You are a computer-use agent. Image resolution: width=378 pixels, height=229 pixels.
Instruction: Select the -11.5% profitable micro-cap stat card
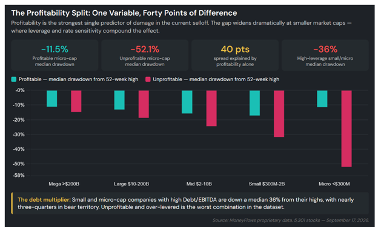55,56
